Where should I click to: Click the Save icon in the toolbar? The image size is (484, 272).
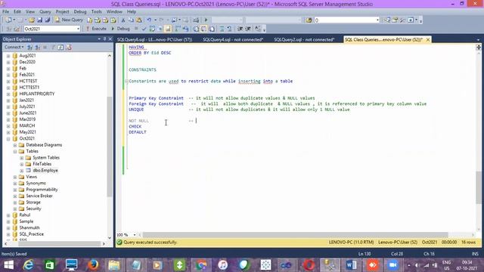pyautogui.click(x=39, y=20)
